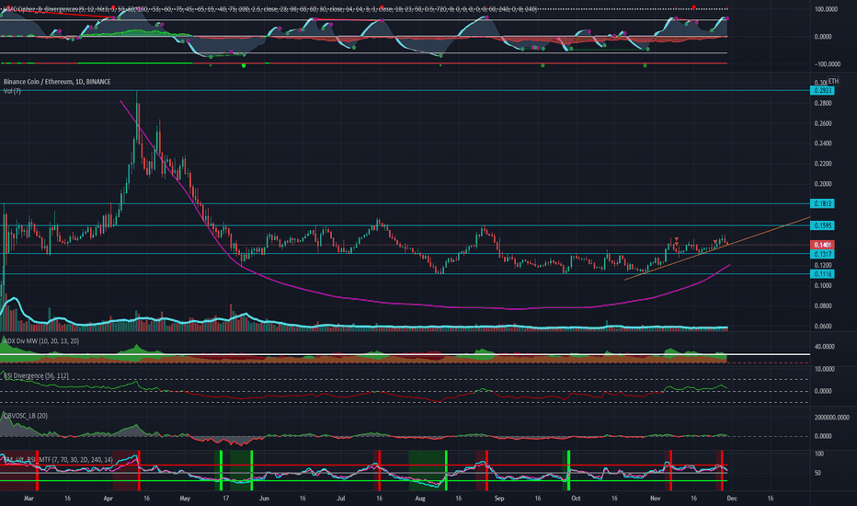The image size is (857, 506).
Task: Select the Nov label on time axis
Action: coord(655,499)
